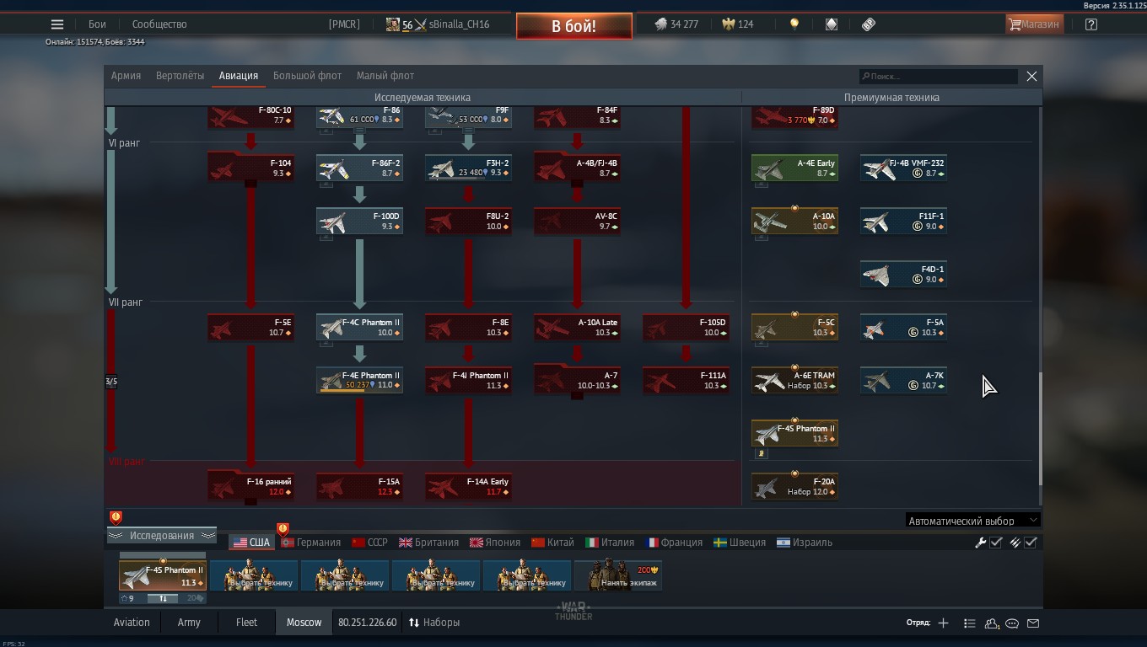
Task: Click the research tree vertical scrollbar
Action: click(1040, 428)
